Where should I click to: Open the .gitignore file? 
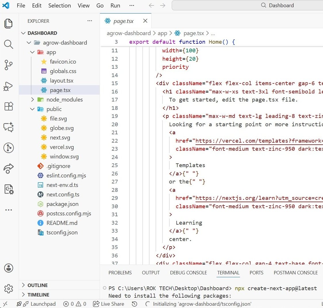pyautogui.click(x=59, y=166)
